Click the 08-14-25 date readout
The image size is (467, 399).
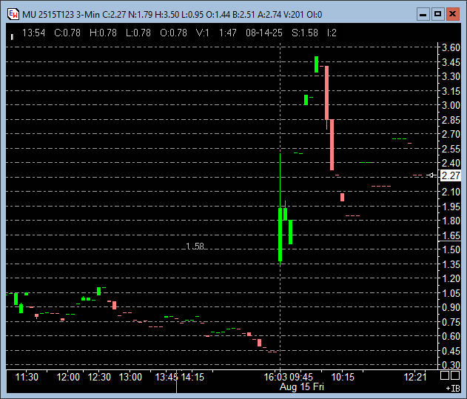tap(264, 33)
